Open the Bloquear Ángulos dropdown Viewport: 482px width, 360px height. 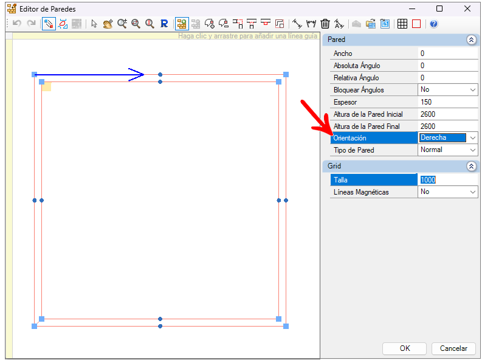tap(473, 90)
